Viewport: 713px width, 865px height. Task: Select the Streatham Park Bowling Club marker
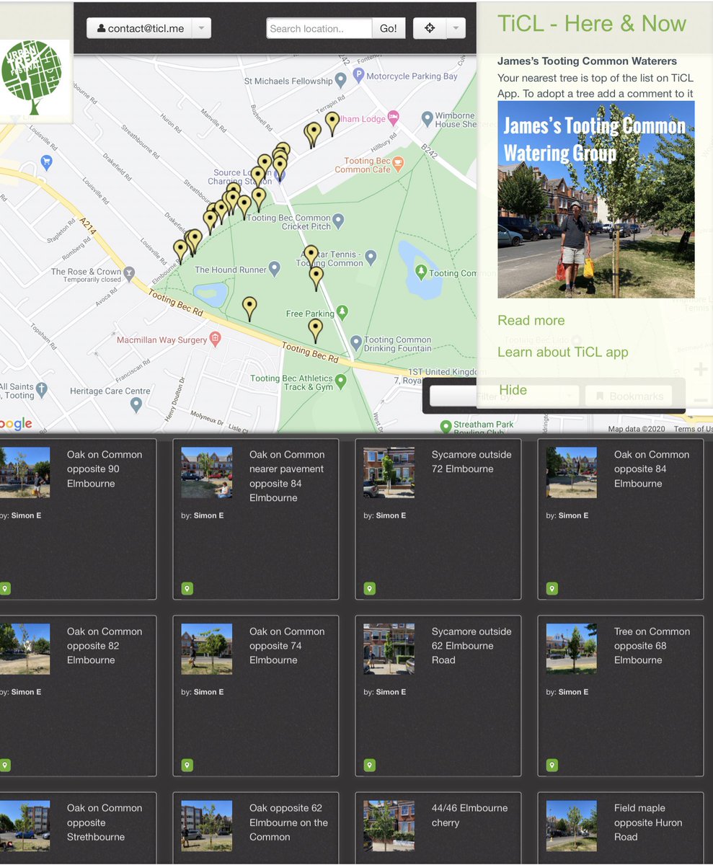click(446, 427)
